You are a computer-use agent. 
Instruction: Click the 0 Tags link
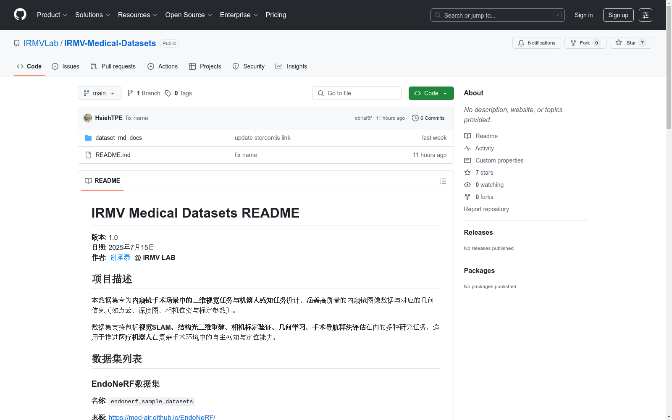coord(178,93)
